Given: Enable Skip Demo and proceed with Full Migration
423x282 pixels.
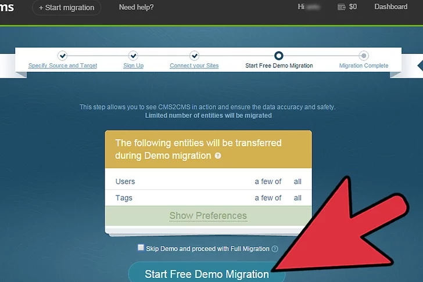Looking at the screenshot, I should (141, 248).
